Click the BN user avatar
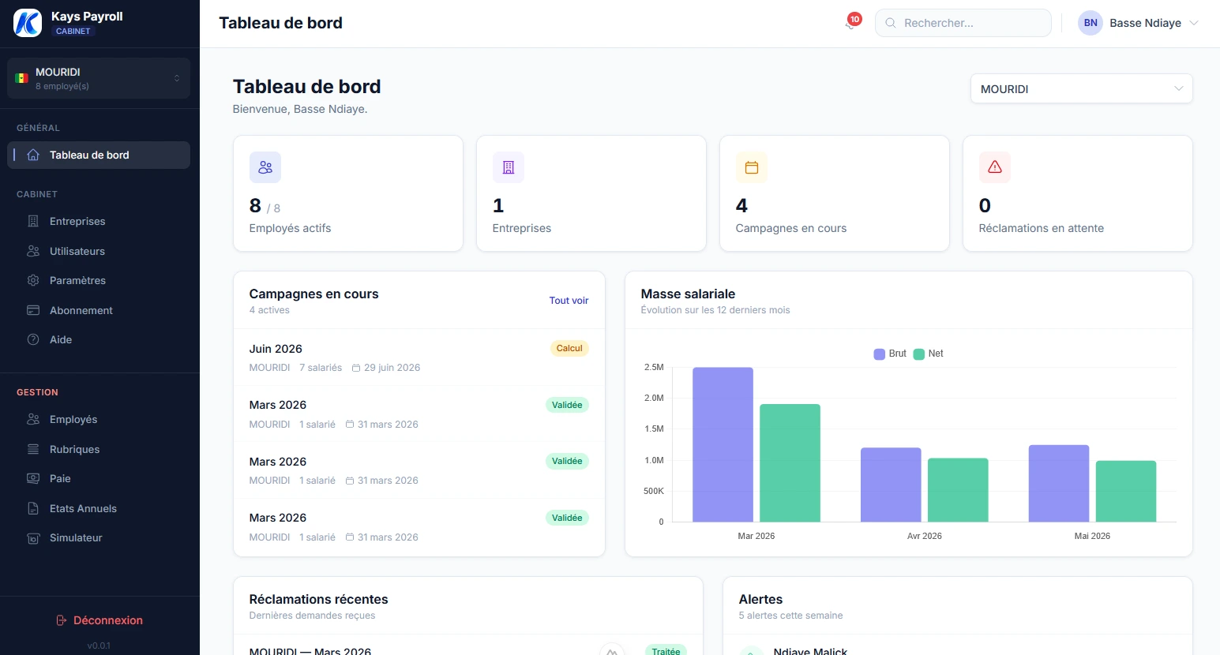 pos(1090,23)
